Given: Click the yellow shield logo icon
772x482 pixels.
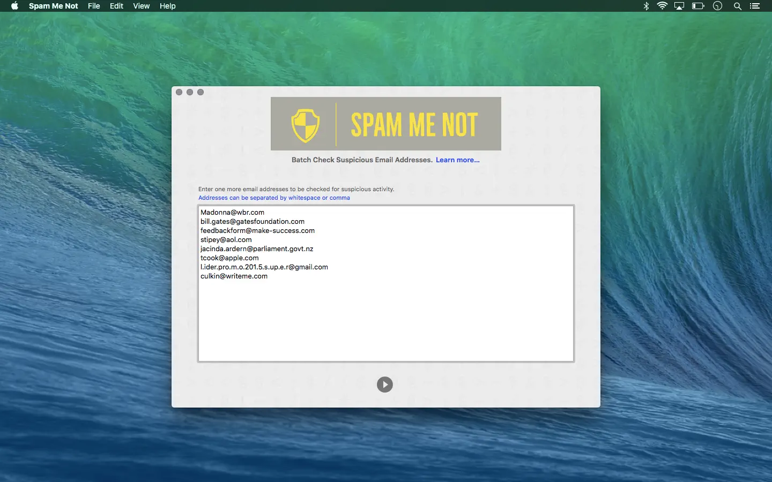Looking at the screenshot, I should 306,125.
